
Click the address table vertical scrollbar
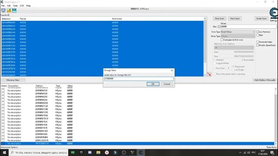click(x=276, y=117)
